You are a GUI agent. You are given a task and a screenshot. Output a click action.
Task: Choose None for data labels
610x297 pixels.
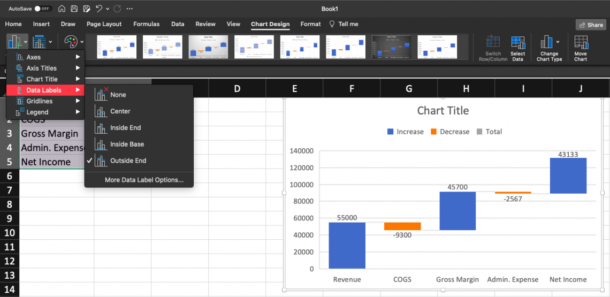click(x=118, y=95)
